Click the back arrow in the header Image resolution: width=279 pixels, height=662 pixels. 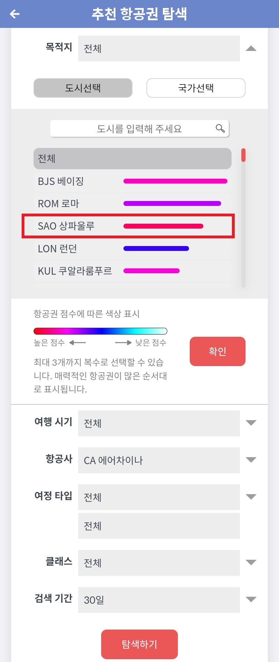point(14,14)
